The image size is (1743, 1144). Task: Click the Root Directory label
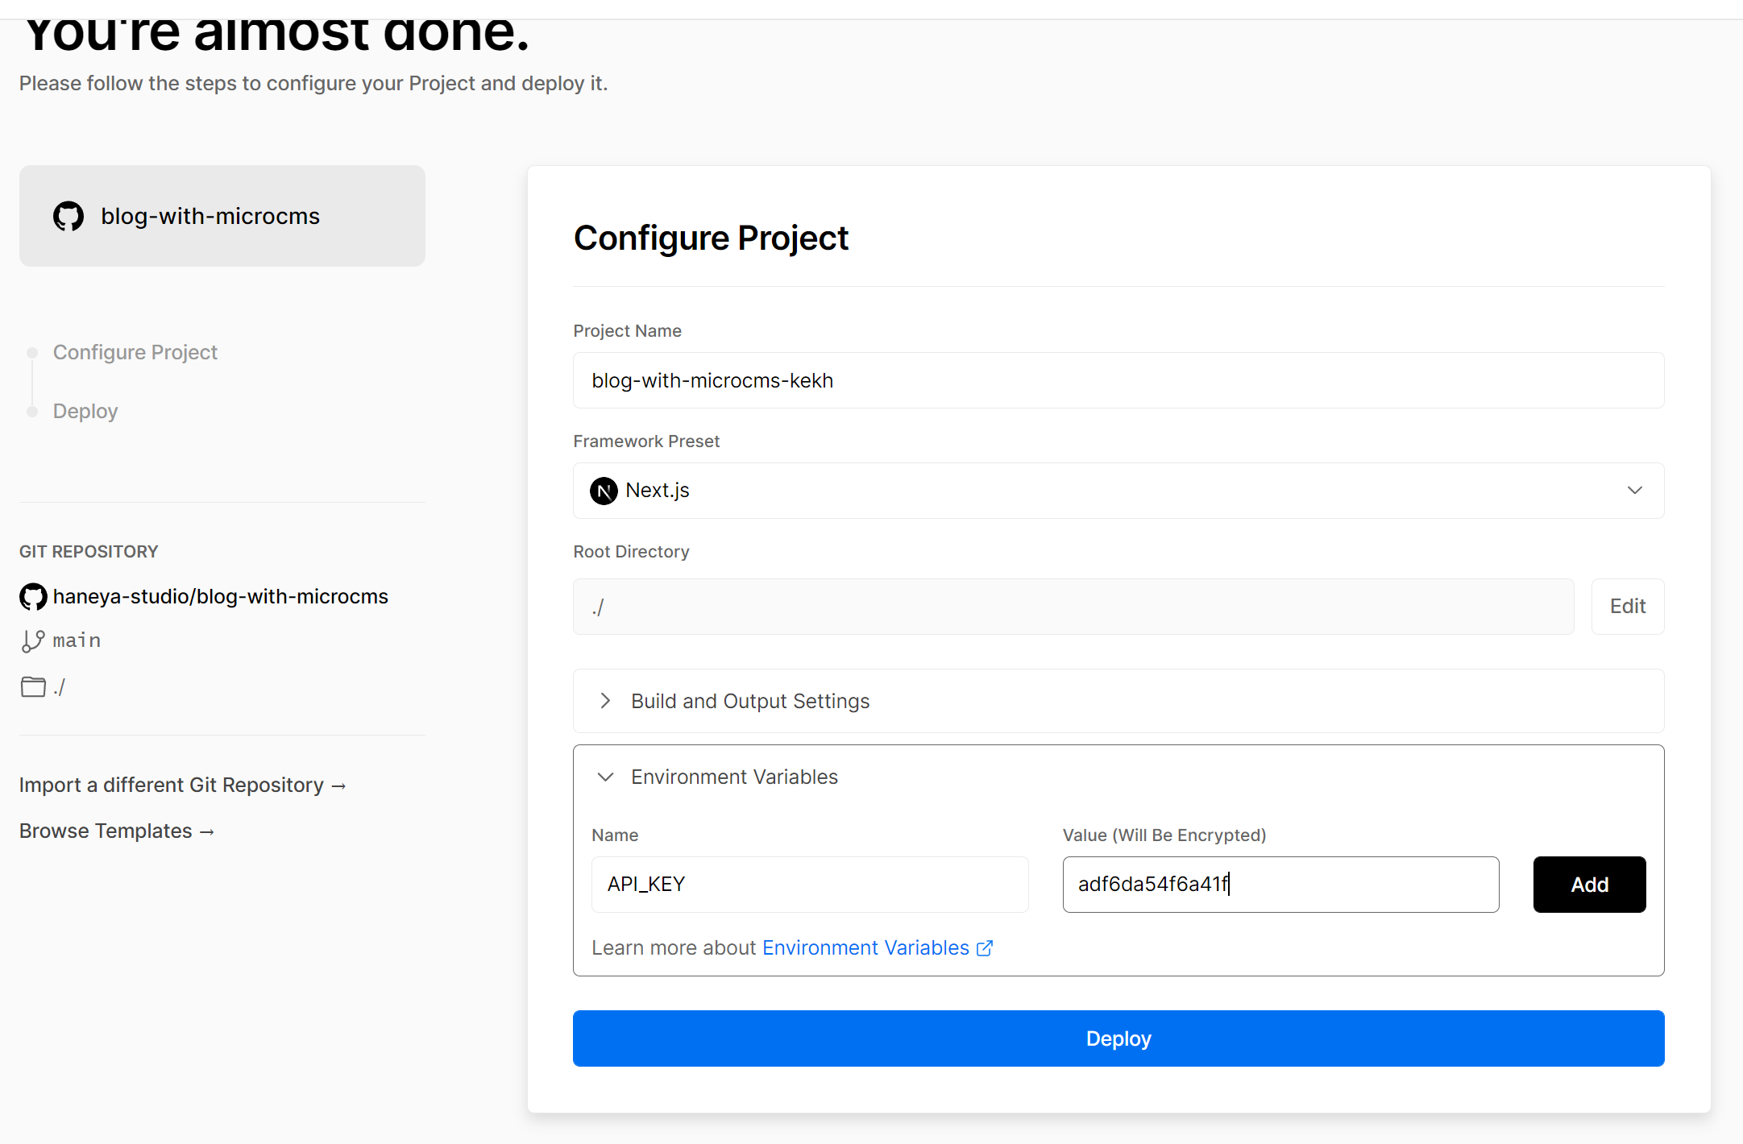coord(631,552)
